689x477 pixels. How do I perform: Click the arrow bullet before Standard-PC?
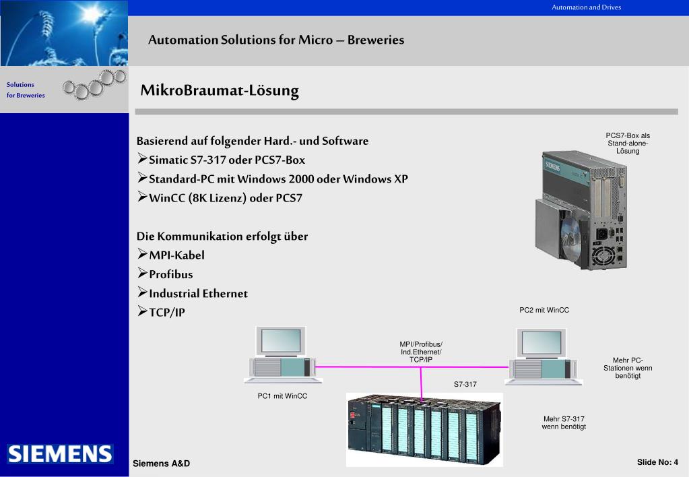(142, 178)
